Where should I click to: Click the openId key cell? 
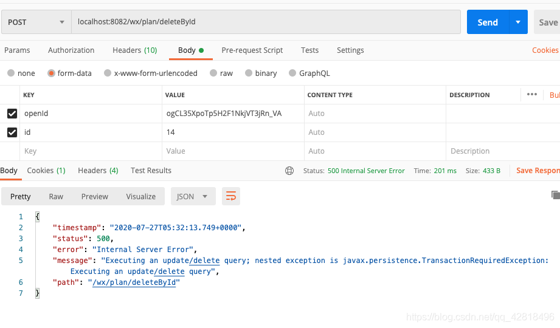(x=91, y=114)
